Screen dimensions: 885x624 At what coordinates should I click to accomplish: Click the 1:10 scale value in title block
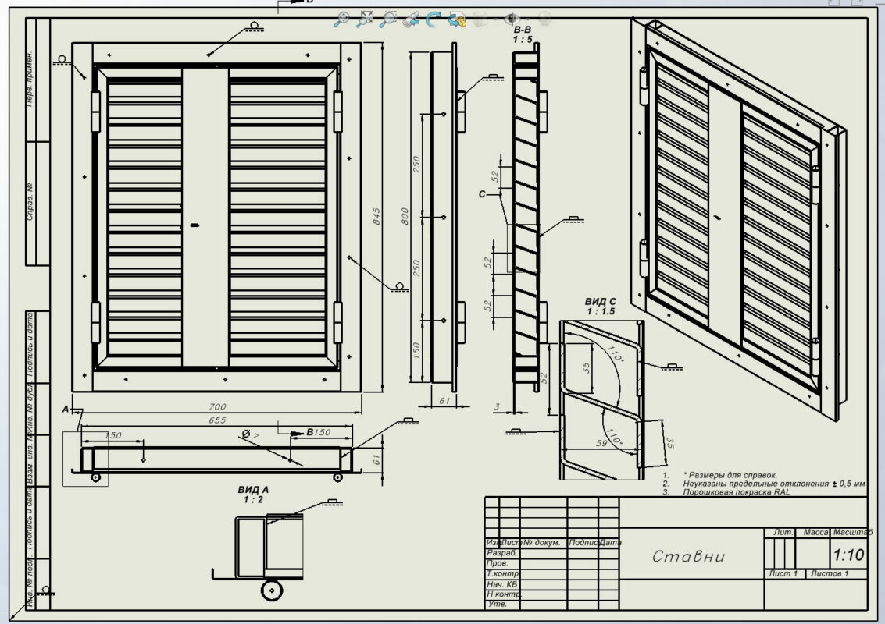tap(848, 555)
